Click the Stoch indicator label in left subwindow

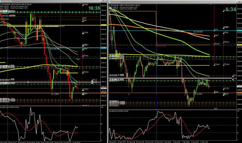click(x=10, y=107)
